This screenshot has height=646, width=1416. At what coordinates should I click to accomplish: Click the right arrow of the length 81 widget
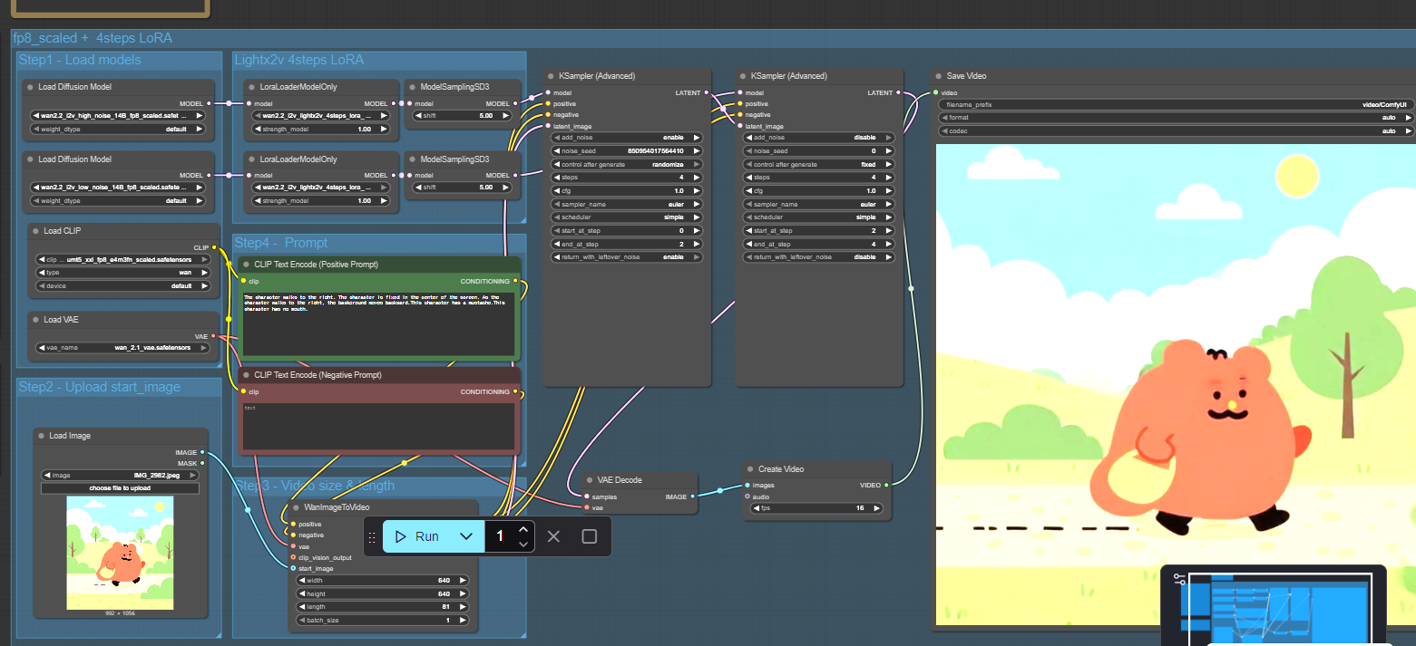click(x=463, y=608)
